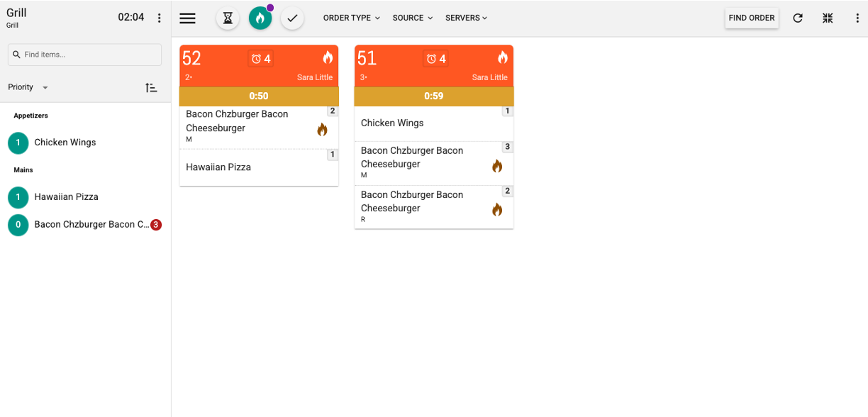
Task: Expand the ORDER TYPE dropdown
Action: (351, 18)
